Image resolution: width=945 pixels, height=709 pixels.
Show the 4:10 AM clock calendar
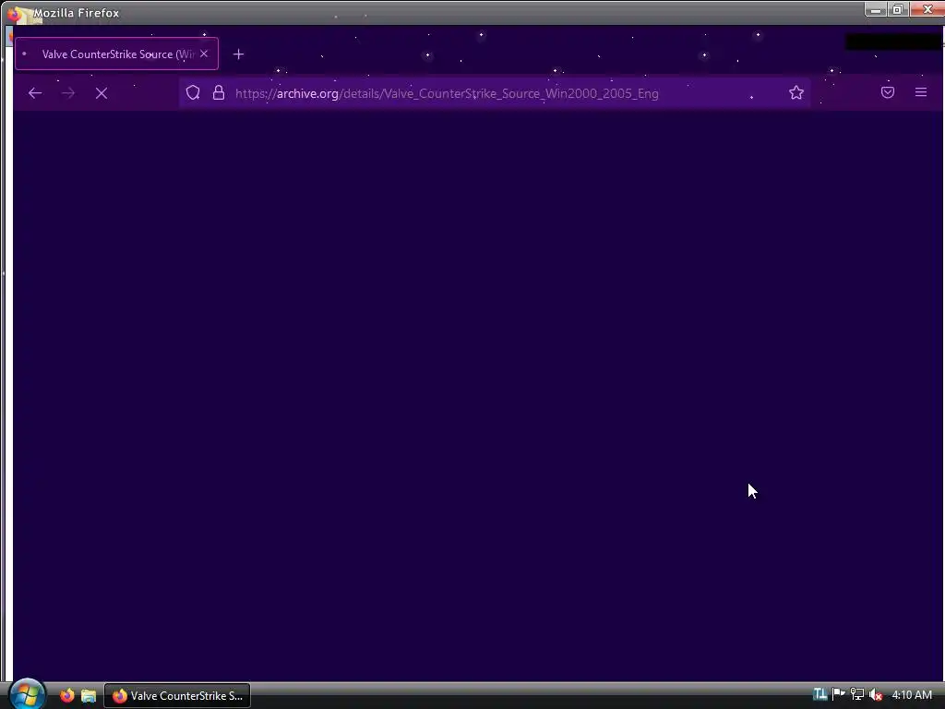point(912,695)
